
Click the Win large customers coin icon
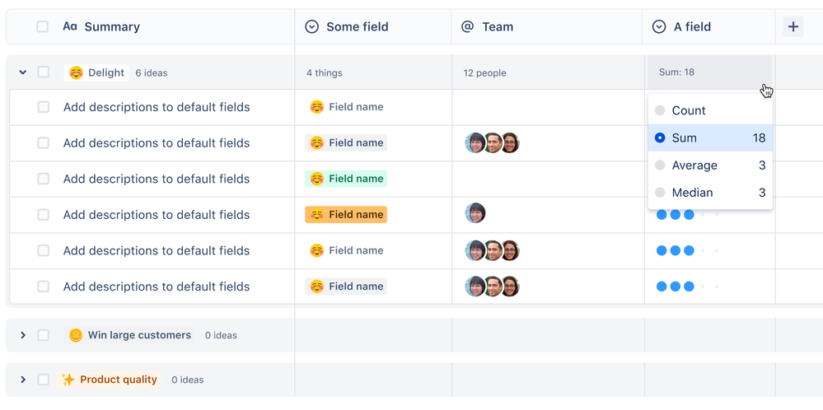coord(76,335)
